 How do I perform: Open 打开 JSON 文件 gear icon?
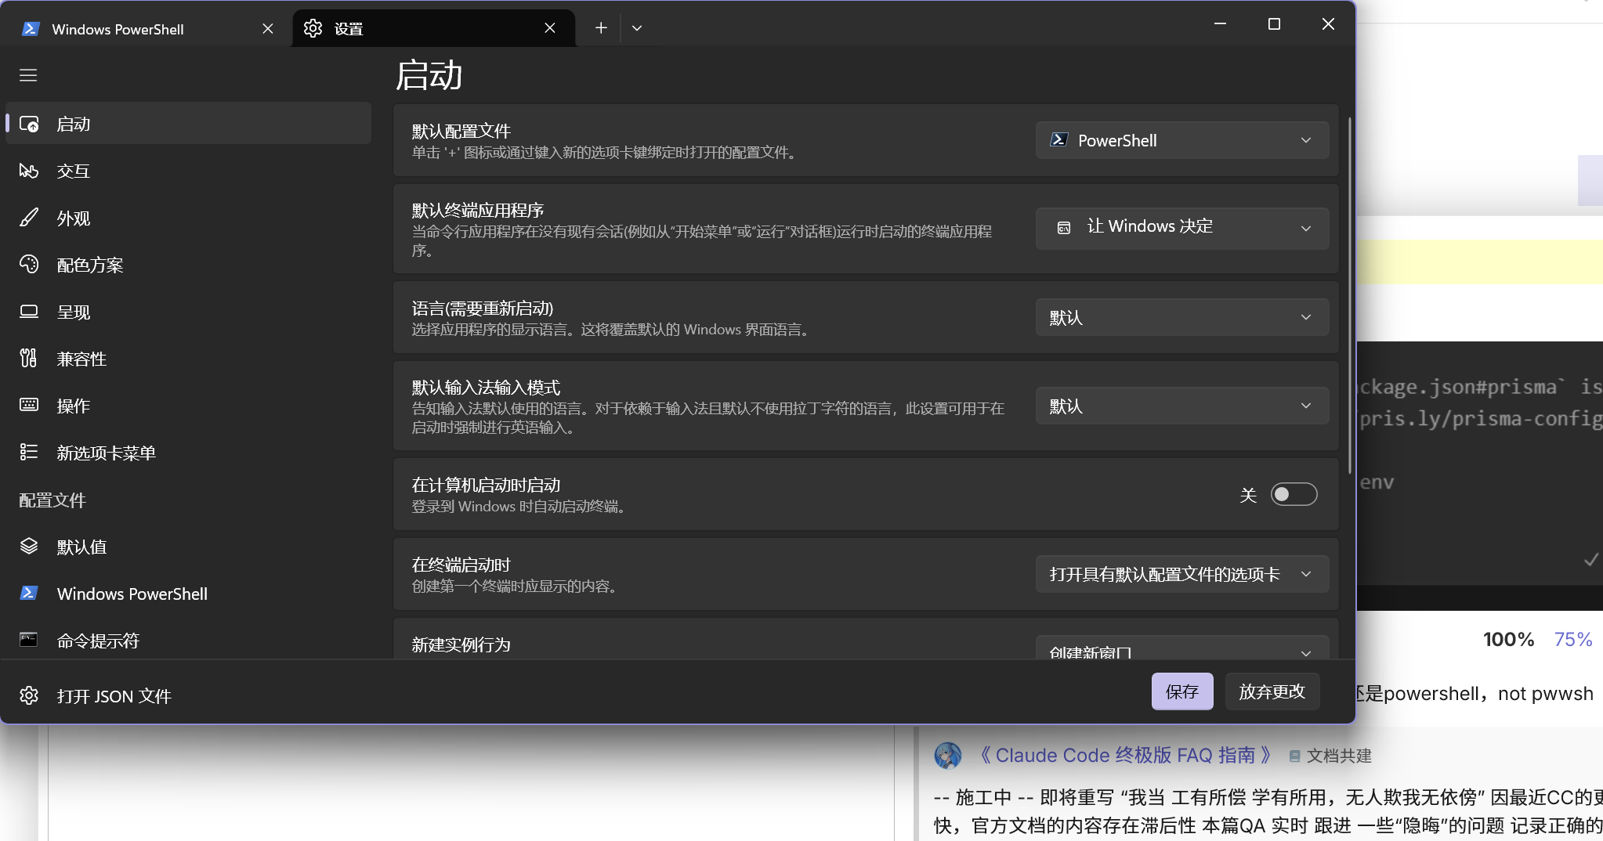29,695
